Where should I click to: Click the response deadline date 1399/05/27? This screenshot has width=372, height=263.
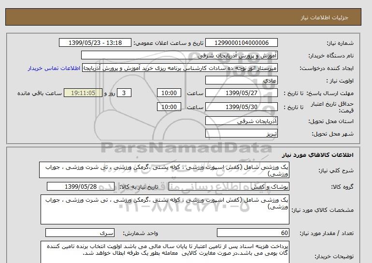pos(241,93)
